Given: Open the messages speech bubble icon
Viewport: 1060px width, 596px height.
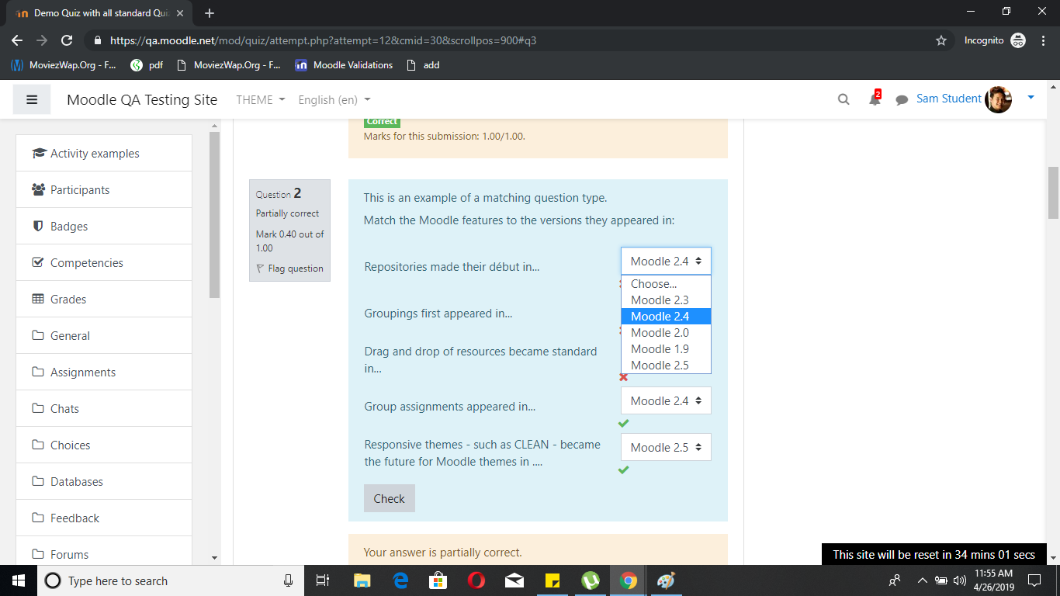Looking at the screenshot, I should (x=902, y=100).
